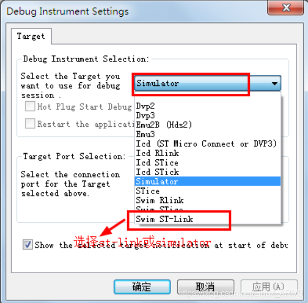308x303 pixels.
Task: Select Emu2B (Hds2) option
Action: coord(208,125)
